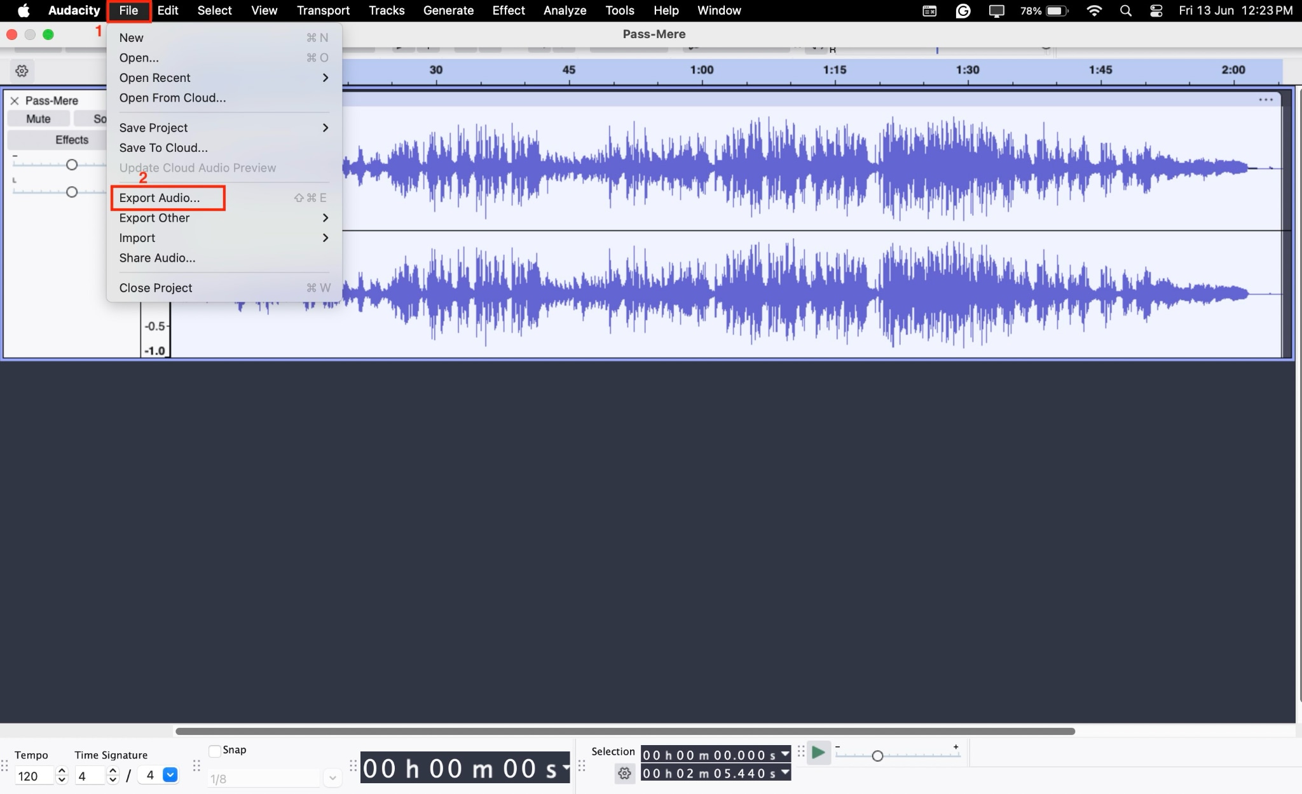The height and width of the screenshot is (794, 1302).
Task: Open timeline options gear icon
Action: click(22, 71)
